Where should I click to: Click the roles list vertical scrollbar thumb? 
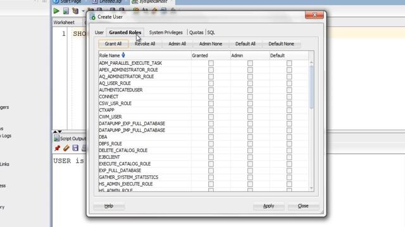(x=311, y=87)
